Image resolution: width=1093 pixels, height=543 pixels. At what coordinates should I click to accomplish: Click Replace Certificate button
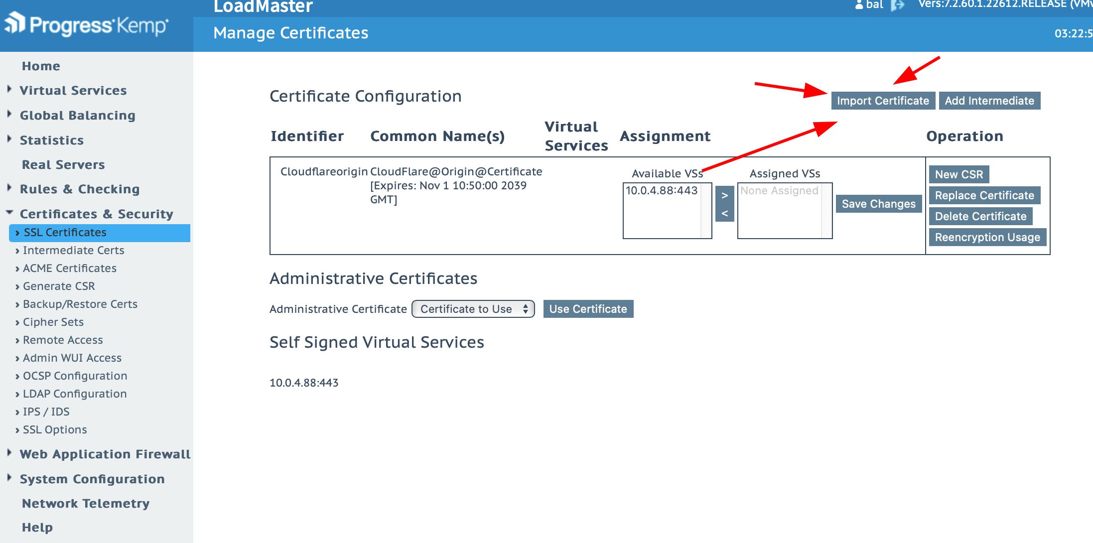(x=984, y=195)
